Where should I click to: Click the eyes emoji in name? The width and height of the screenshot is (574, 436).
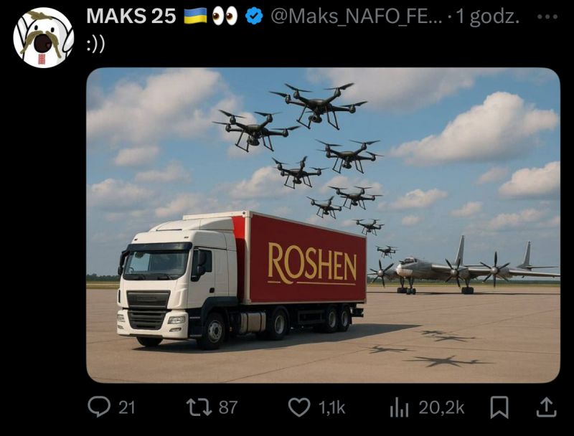tap(225, 16)
